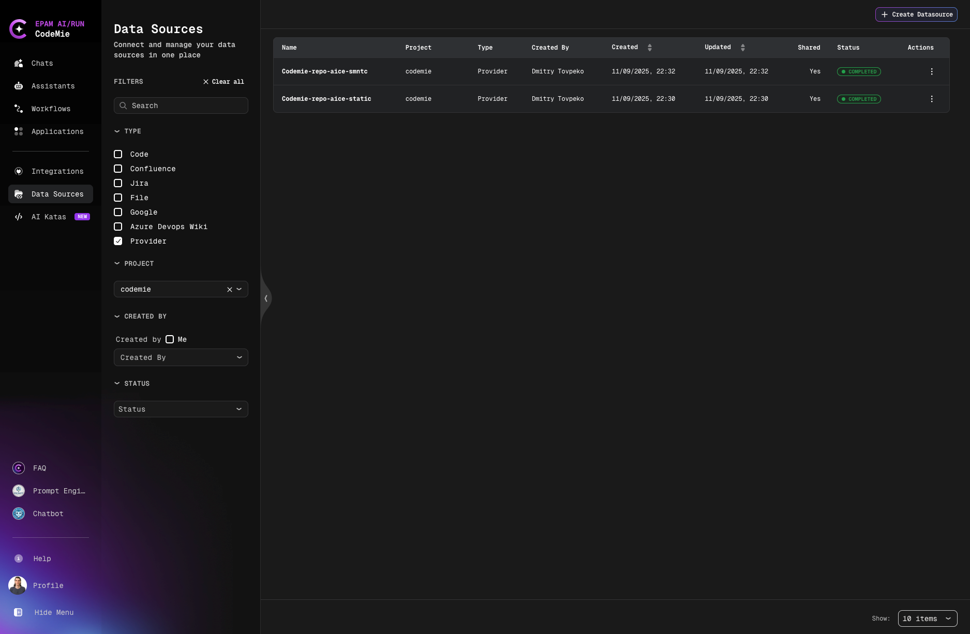This screenshot has width=970, height=634.
Task: Click the sort arrows on Created column
Action: 650,48
